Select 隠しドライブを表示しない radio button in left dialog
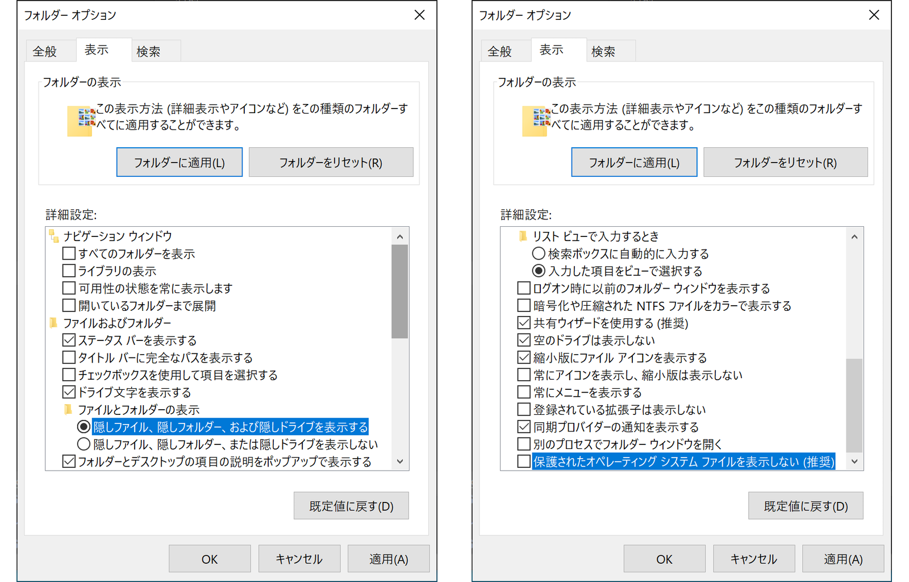This screenshot has width=909, height=582. 84,444
